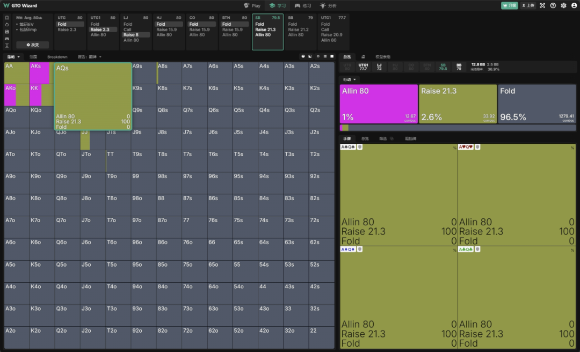Toggle the % display on A♠Q♠ card
This screenshot has height=352, width=580.
click(455, 148)
